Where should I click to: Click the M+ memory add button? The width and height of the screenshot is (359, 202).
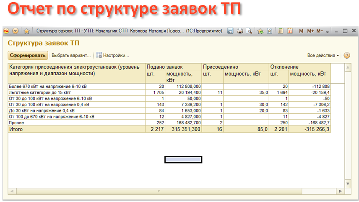pos(310,31)
